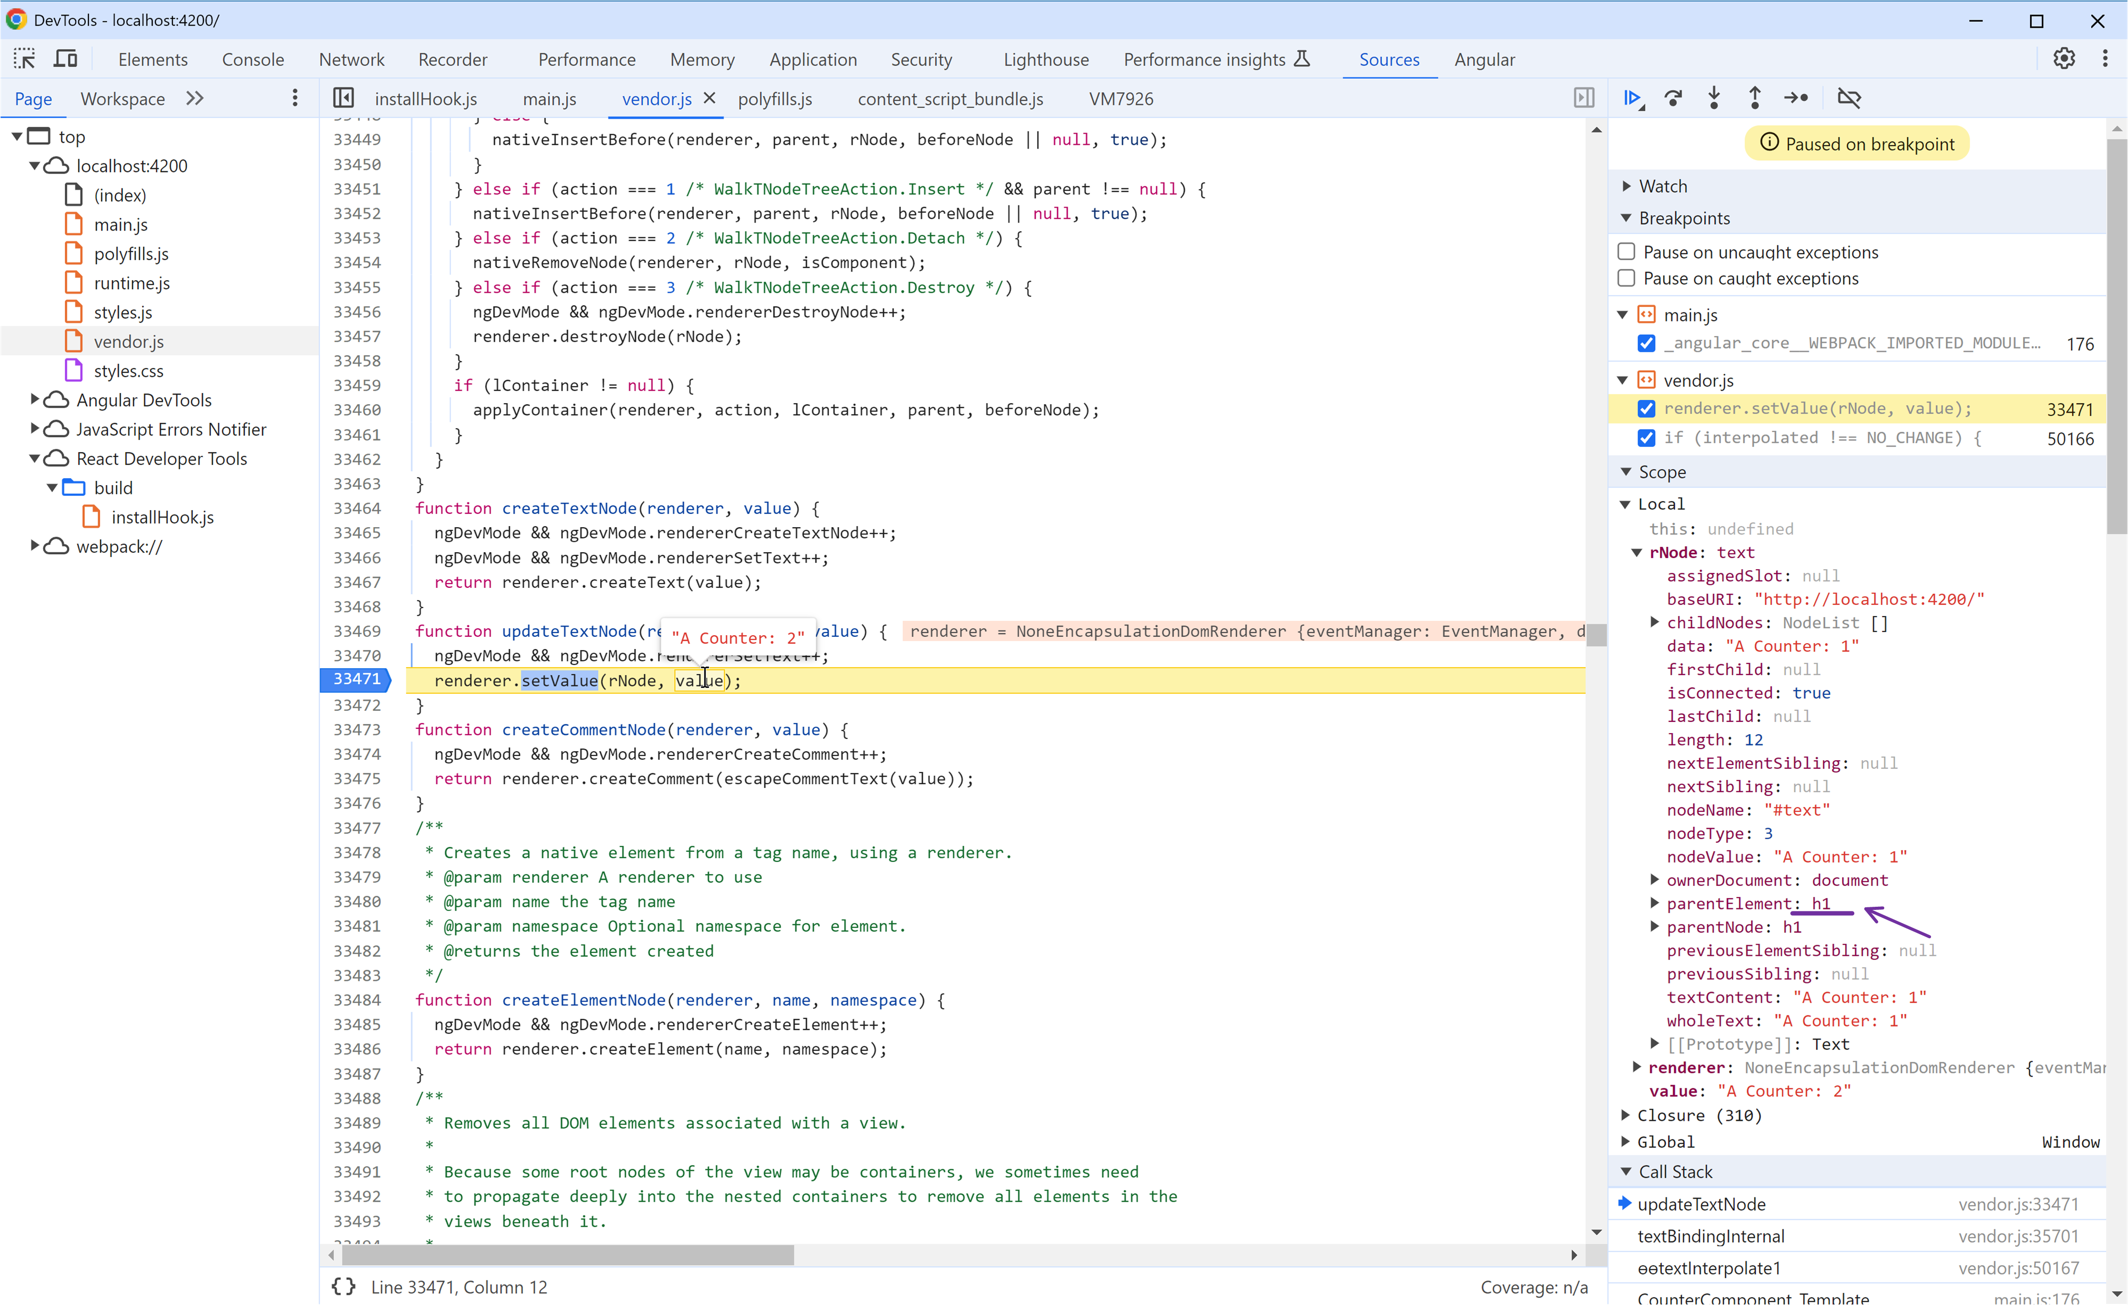This screenshot has height=1305, width=2128.
Task: Open the DevTools customize kebab menu
Action: (x=2105, y=59)
